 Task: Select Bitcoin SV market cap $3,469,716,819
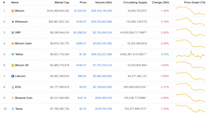(x=60, y=65)
